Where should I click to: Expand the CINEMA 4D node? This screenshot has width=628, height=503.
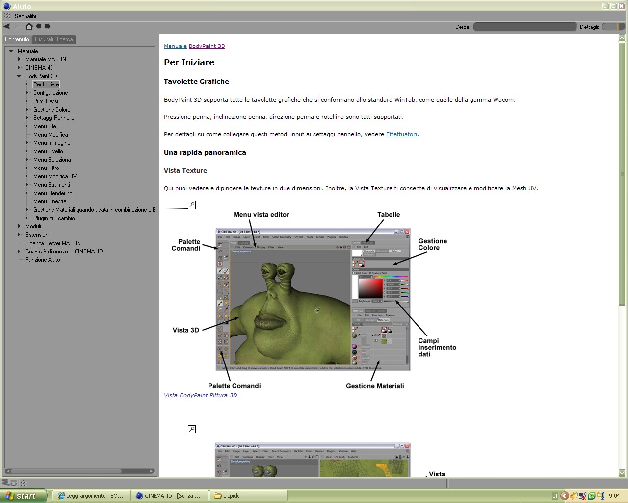[x=19, y=68]
